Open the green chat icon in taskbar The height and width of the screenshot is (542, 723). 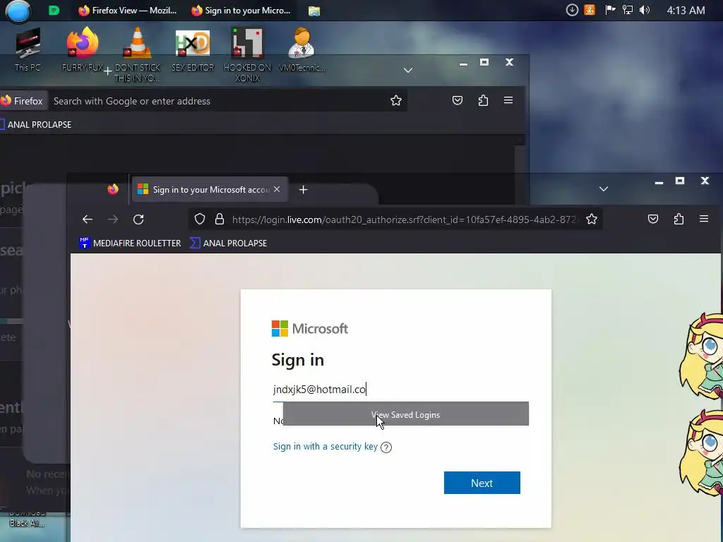pyautogui.click(x=54, y=11)
